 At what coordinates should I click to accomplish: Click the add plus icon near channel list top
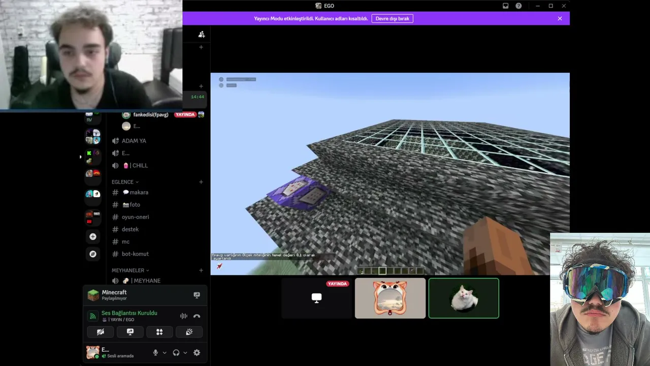pyautogui.click(x=201, y=47)
